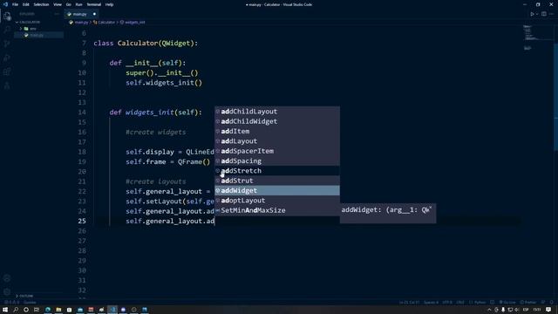The image size is (558, 314).
Task: Change indentation via Spaces: 4
Action: point(431,303)
